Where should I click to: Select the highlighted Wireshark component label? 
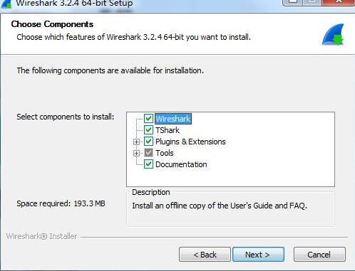173,119
